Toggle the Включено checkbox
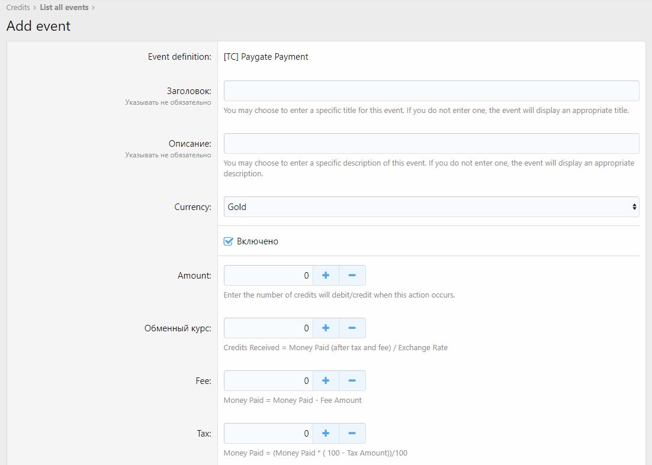Image resolution: width=652 pixels, height=465 pixels. (228, 241)
